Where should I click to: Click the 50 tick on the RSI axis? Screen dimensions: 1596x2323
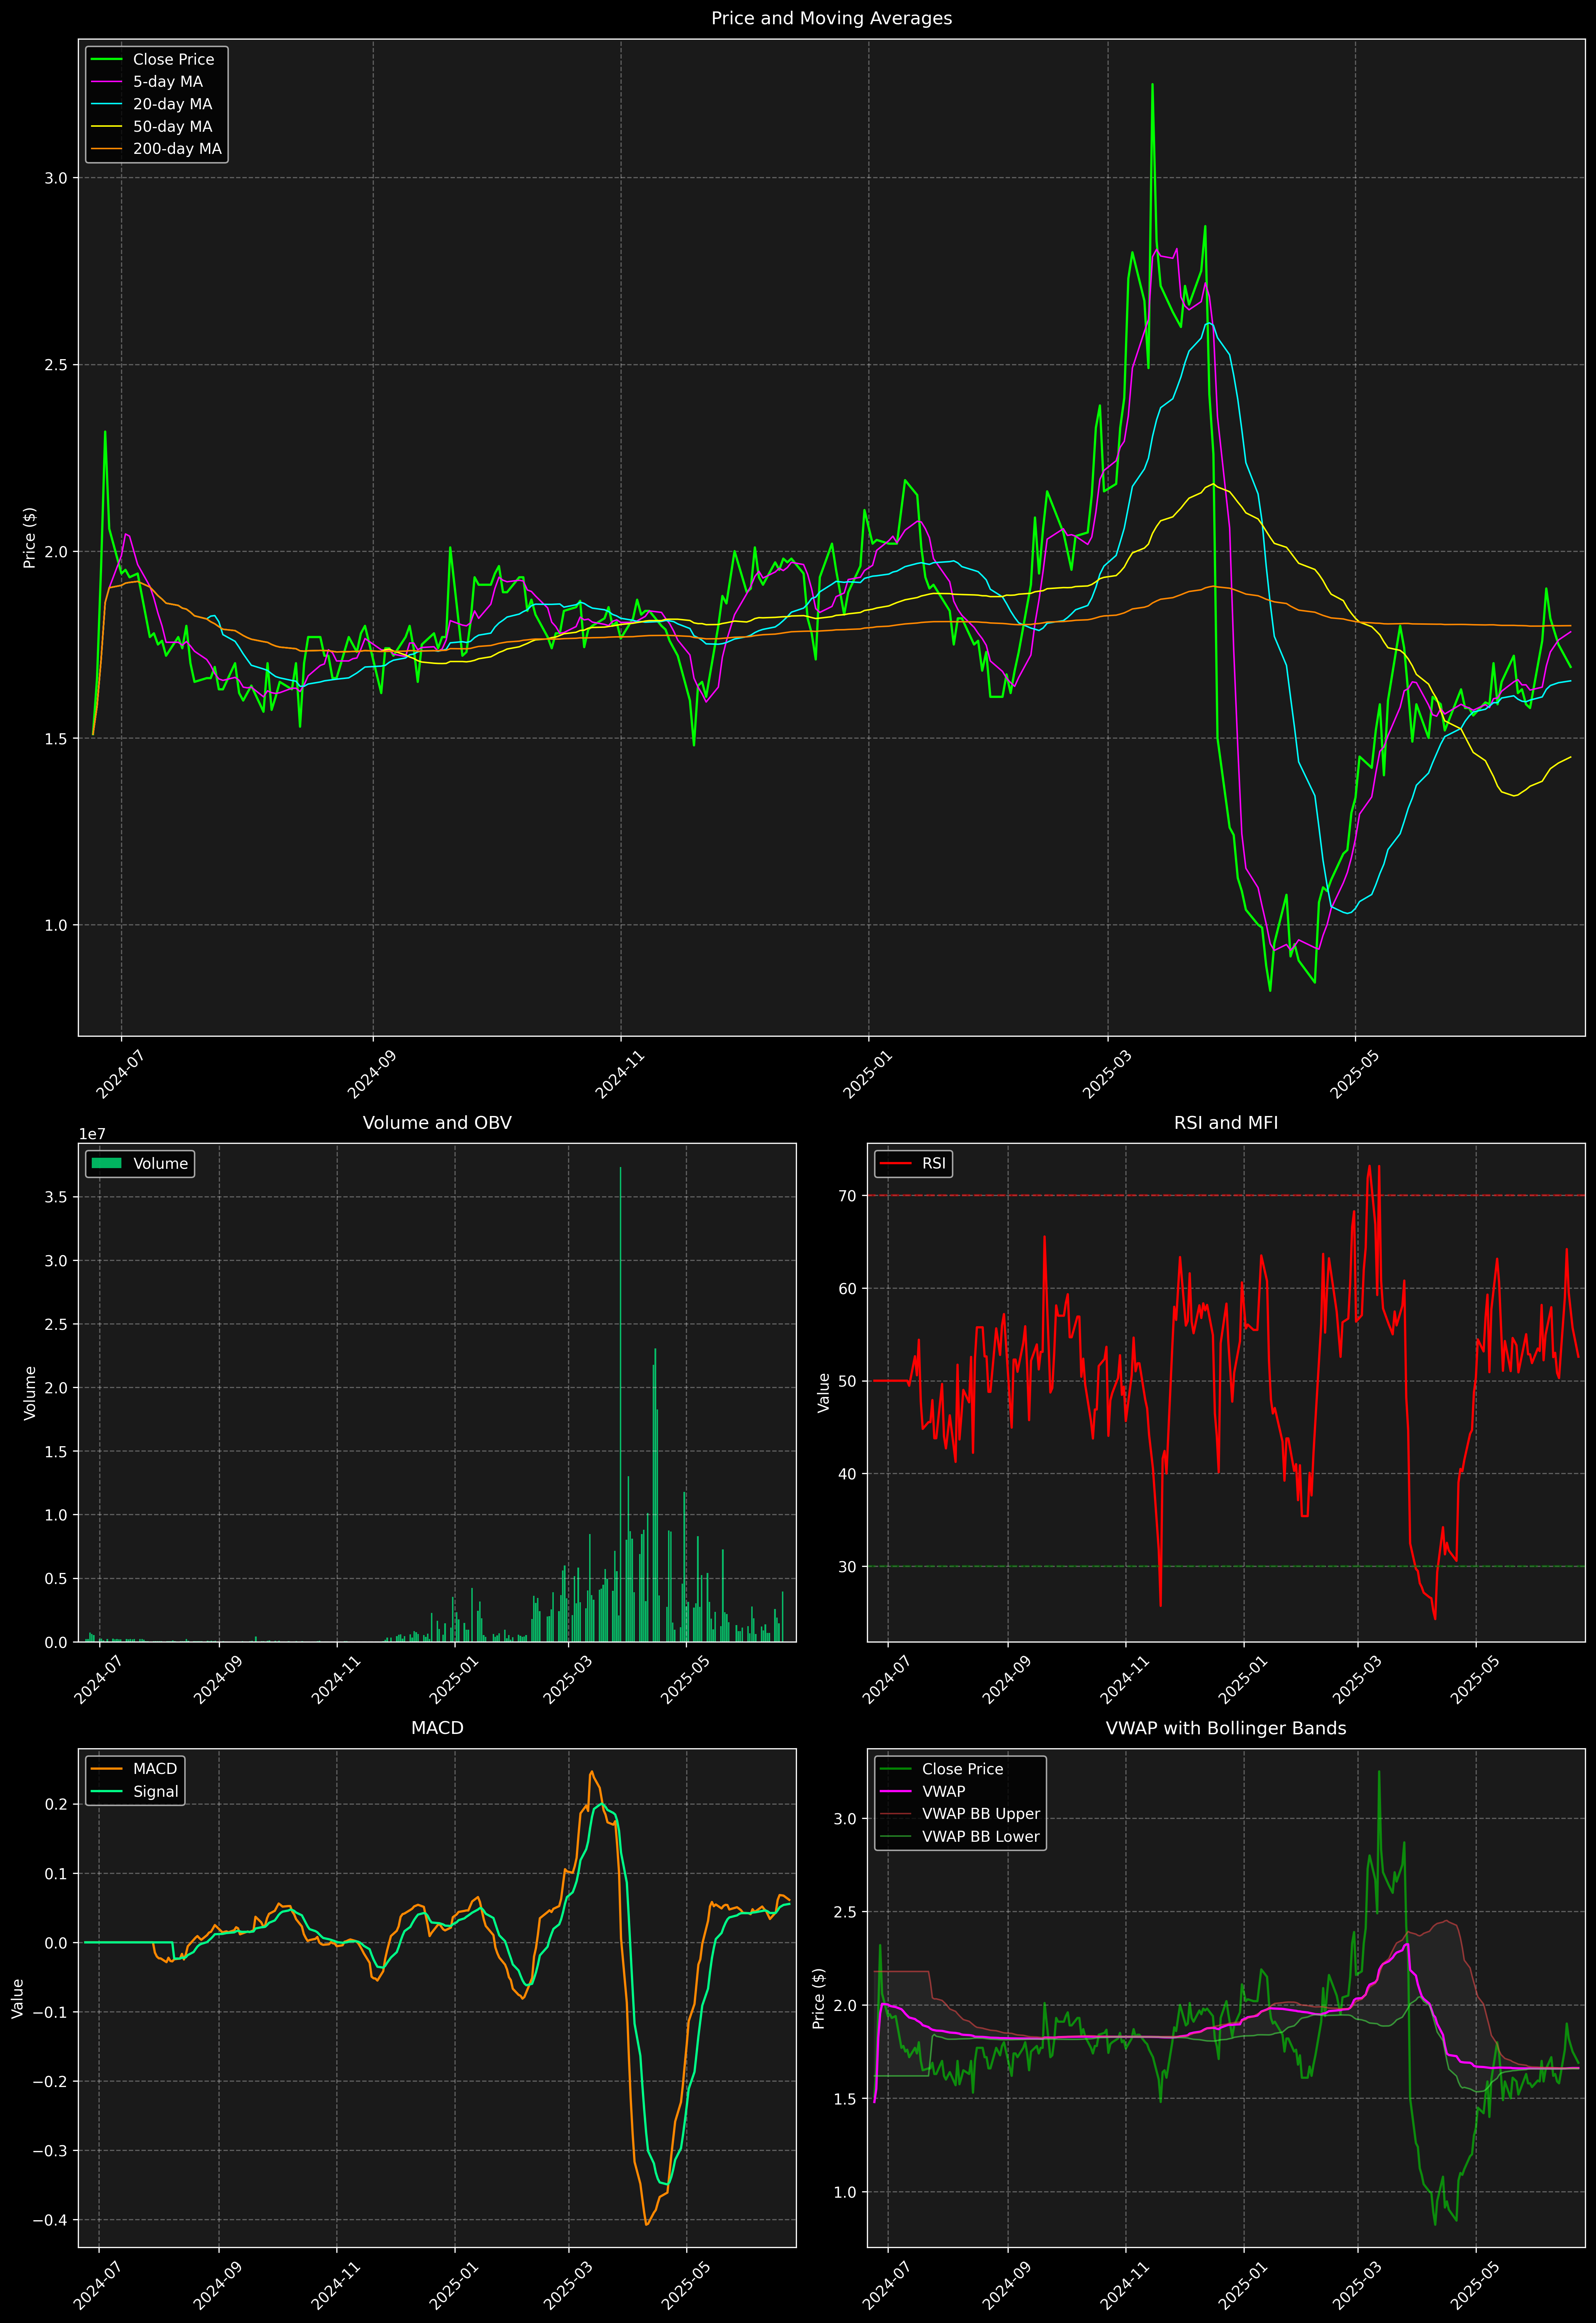click(848, 1381)
